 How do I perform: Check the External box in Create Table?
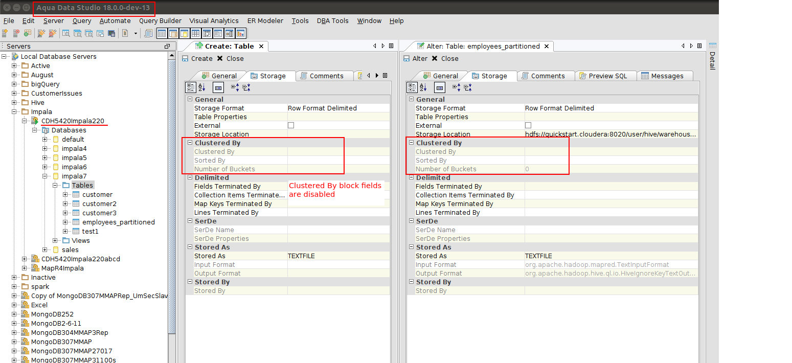click(291, 125)
